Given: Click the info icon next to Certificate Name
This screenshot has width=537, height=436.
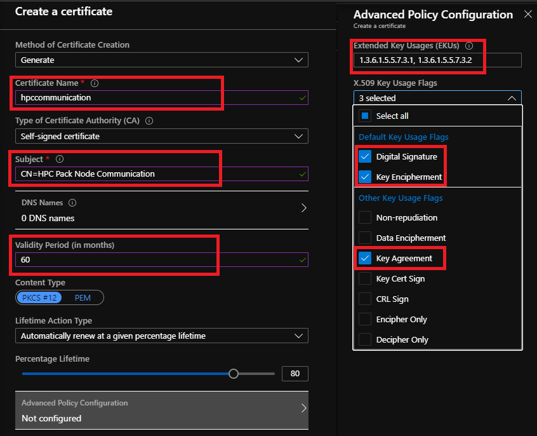Looking at the screenshot, I should pos(94,83).
